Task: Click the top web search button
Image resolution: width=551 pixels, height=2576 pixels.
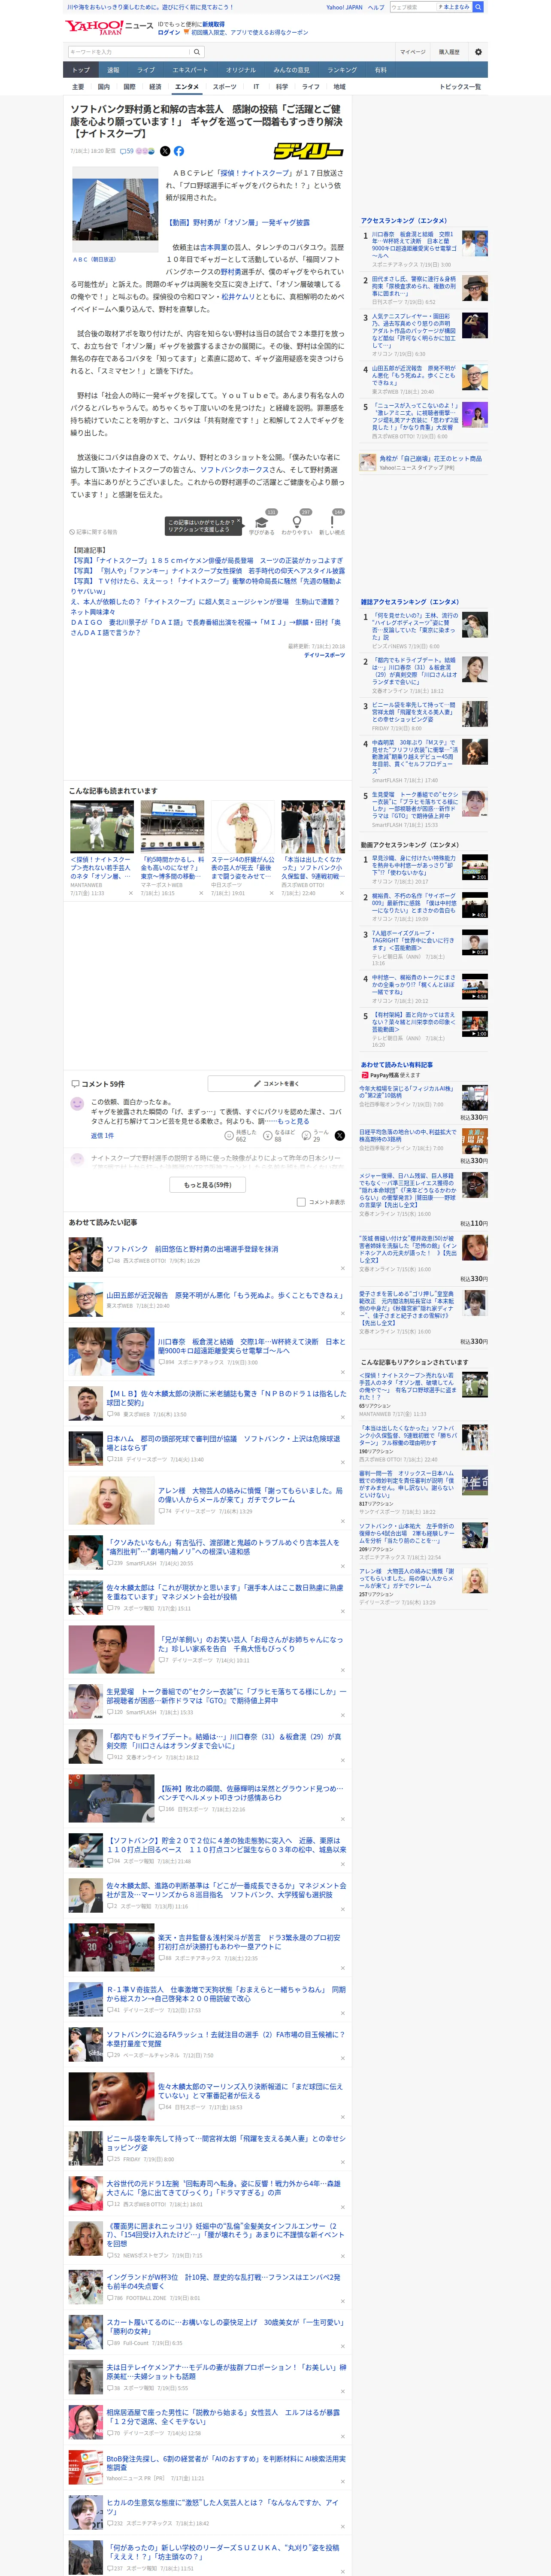Action: [x=478, y=7]
